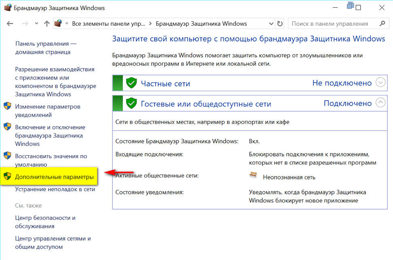Click the 'Подключено' status text
This screenshot has height=260, width=393.
click(x=348, y=103)
